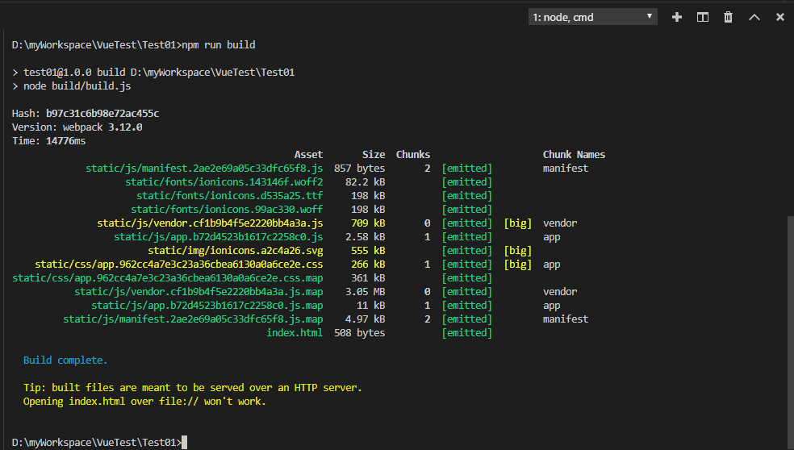This screenshot has height=450, width=794.
Task: Click static/fonts/ionicons.143146f.woff2 asset
Action: pos(224,181)
